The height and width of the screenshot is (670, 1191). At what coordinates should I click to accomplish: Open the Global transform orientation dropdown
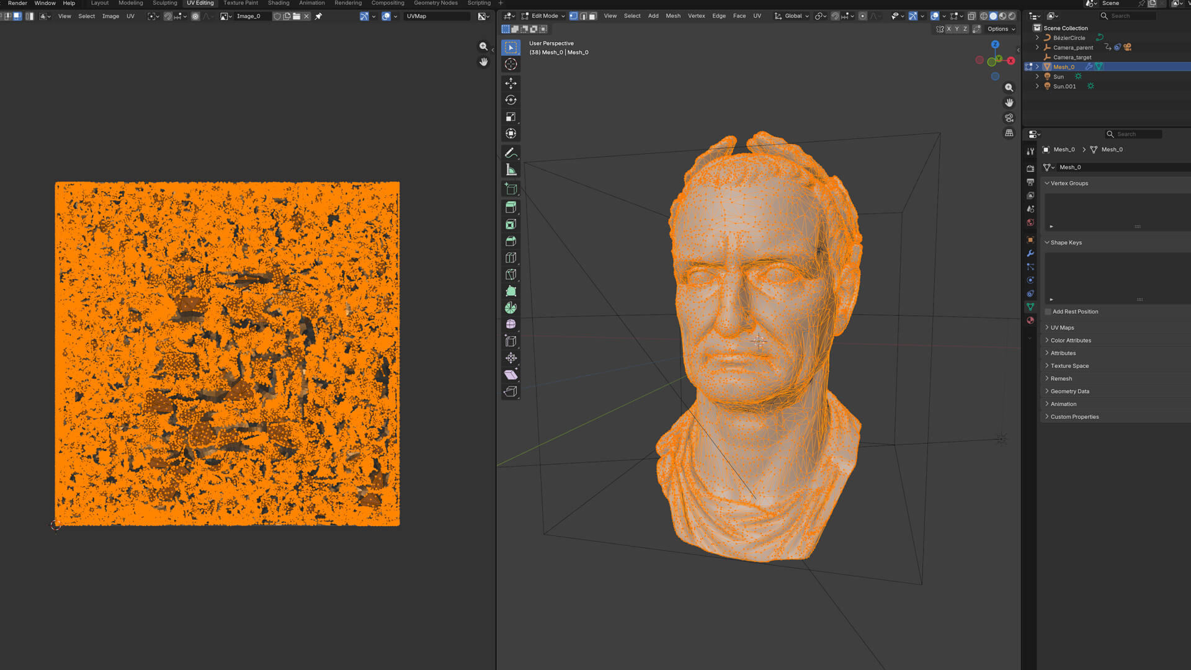[x=791, y=16]
